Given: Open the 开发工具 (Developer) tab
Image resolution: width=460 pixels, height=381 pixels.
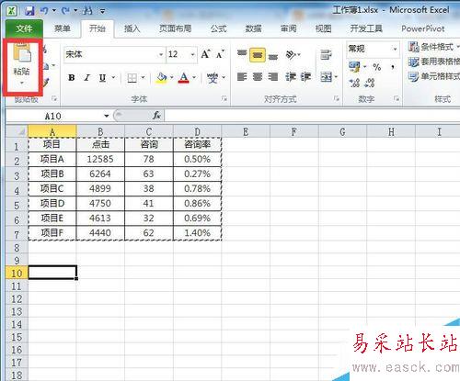Looking at the screenshot, I should click(x=366, y=28).
